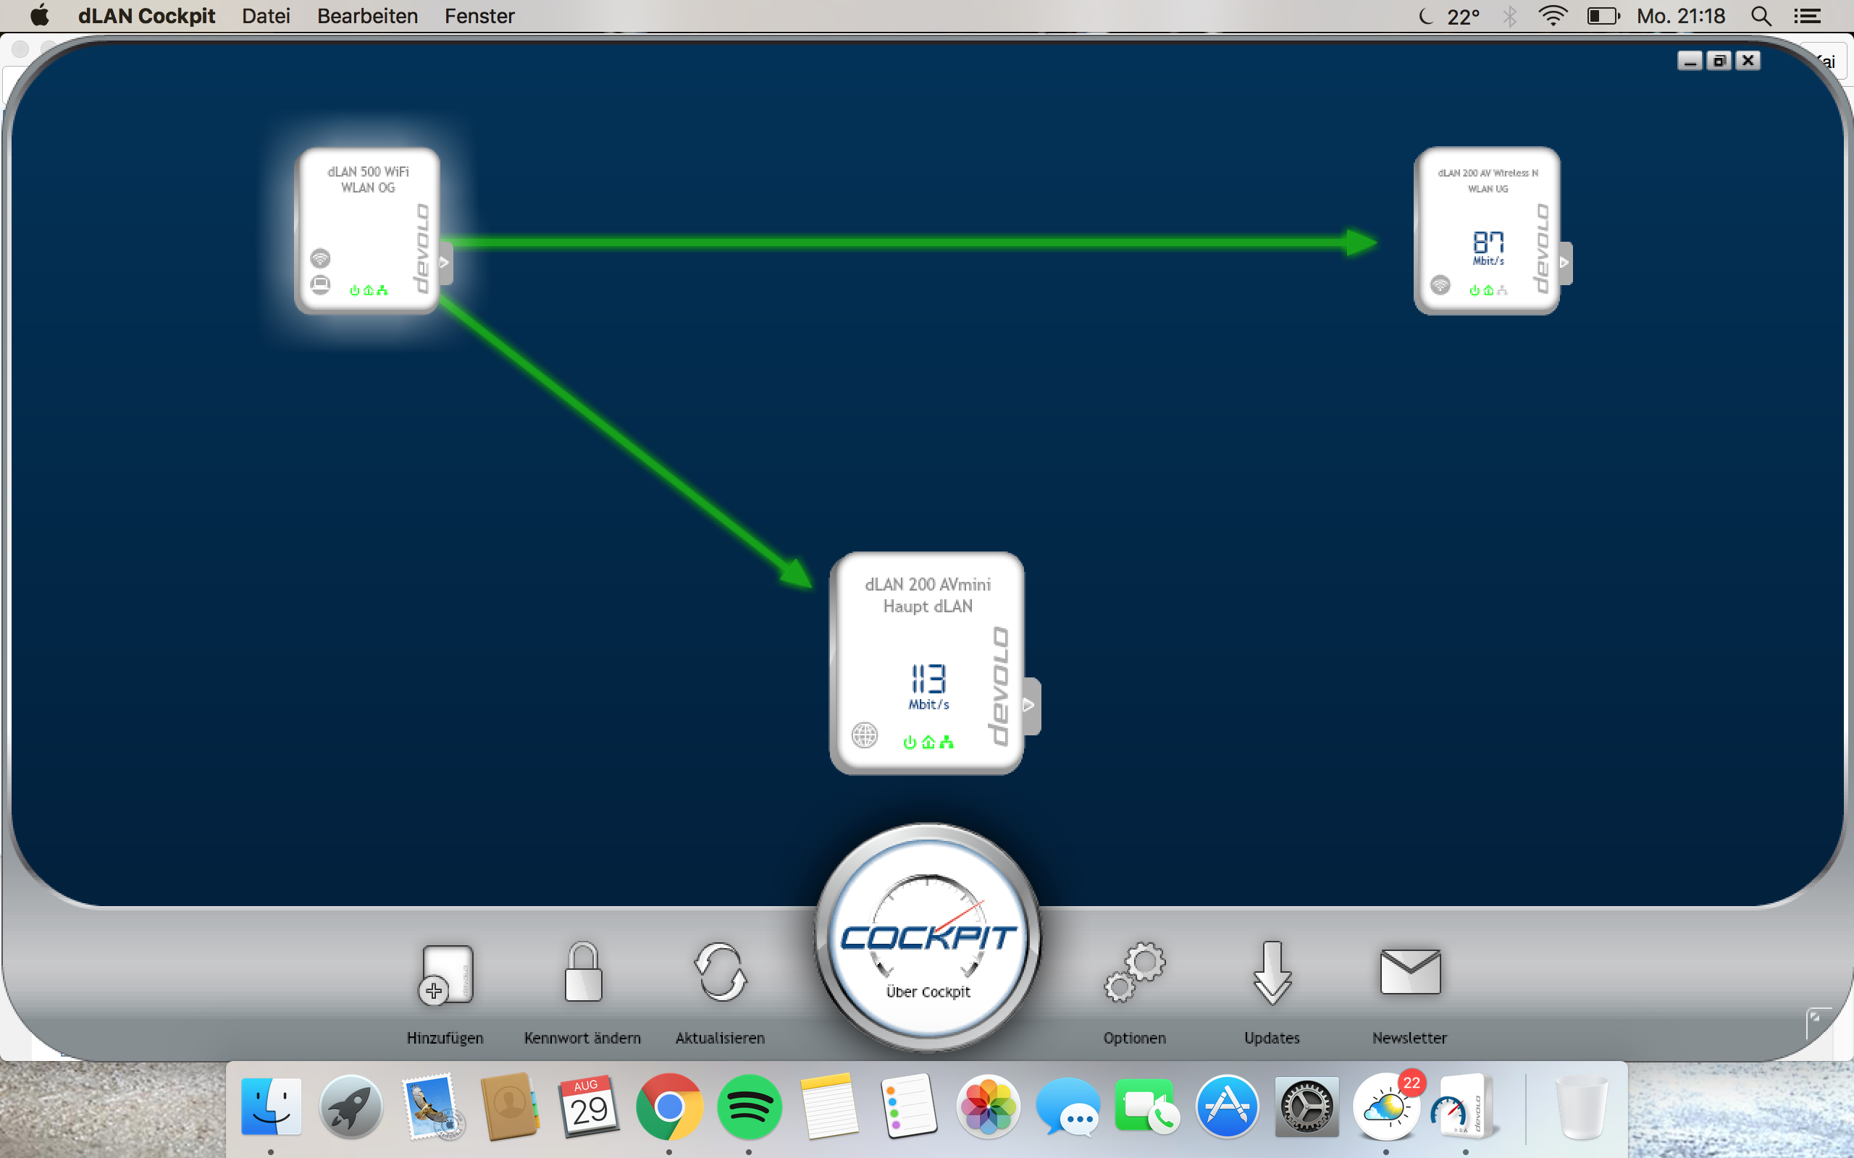Click WiFi icon on dLAN 200 AV Wireless N
This screenshot has width=1854, height=1158.
pos(1440,285)
